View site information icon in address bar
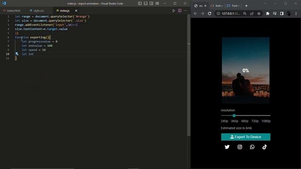The image size is (301, 169). pyautogui.click(x=218, y=14)
